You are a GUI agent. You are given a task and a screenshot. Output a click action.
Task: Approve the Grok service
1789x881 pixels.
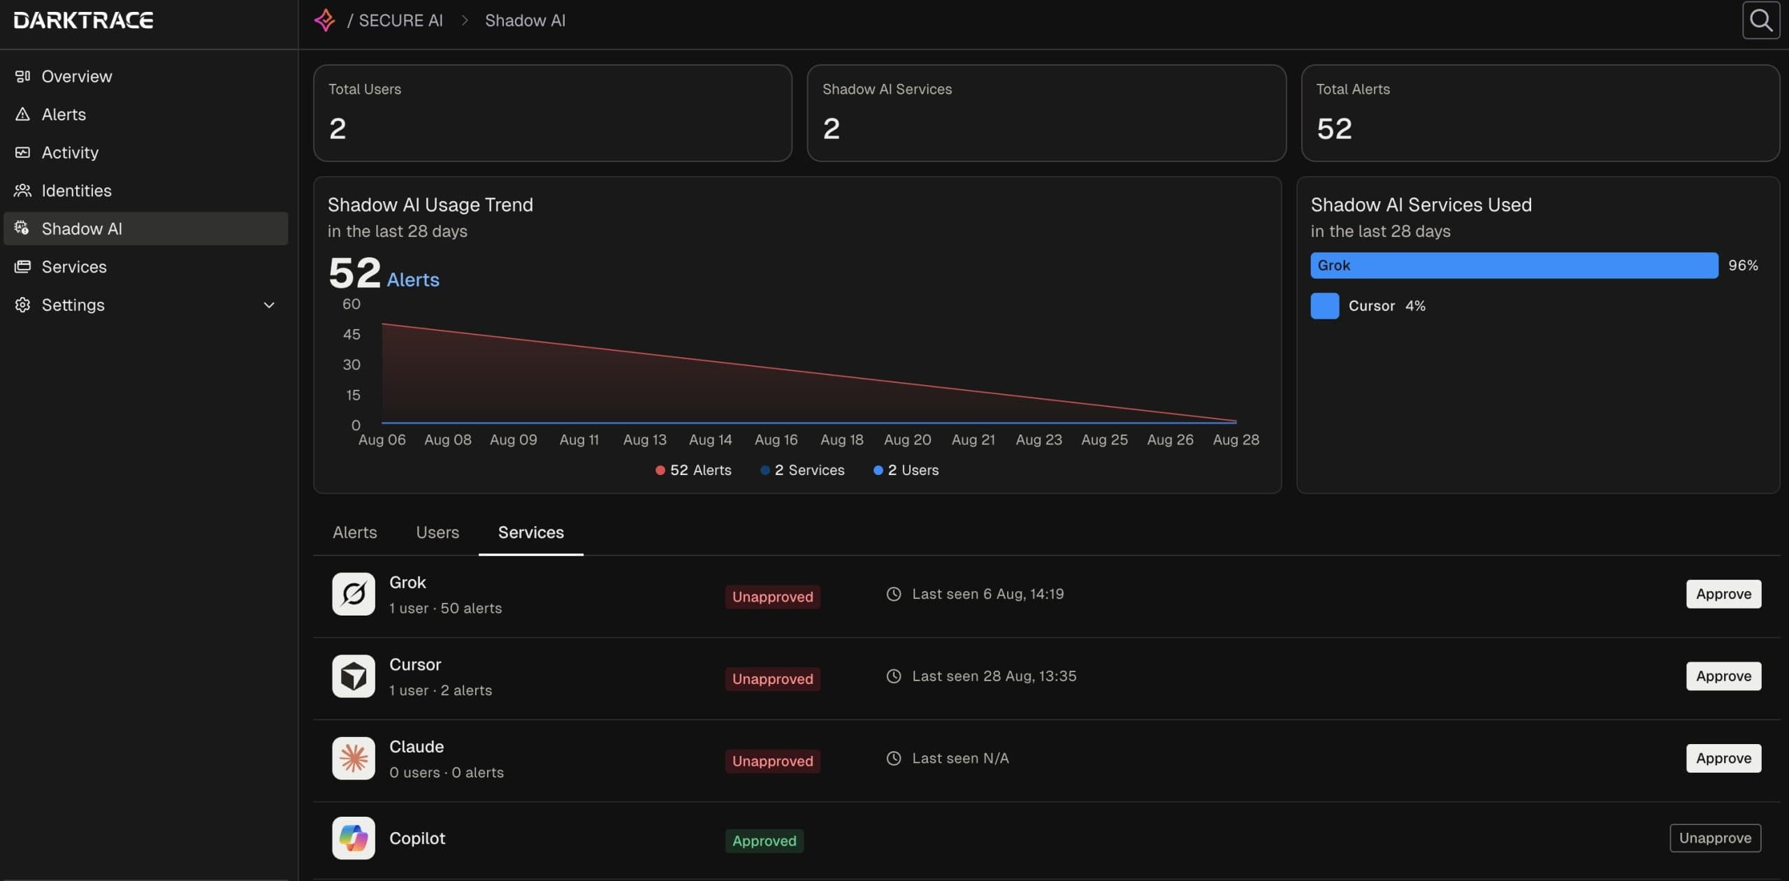coord(1723,594)
